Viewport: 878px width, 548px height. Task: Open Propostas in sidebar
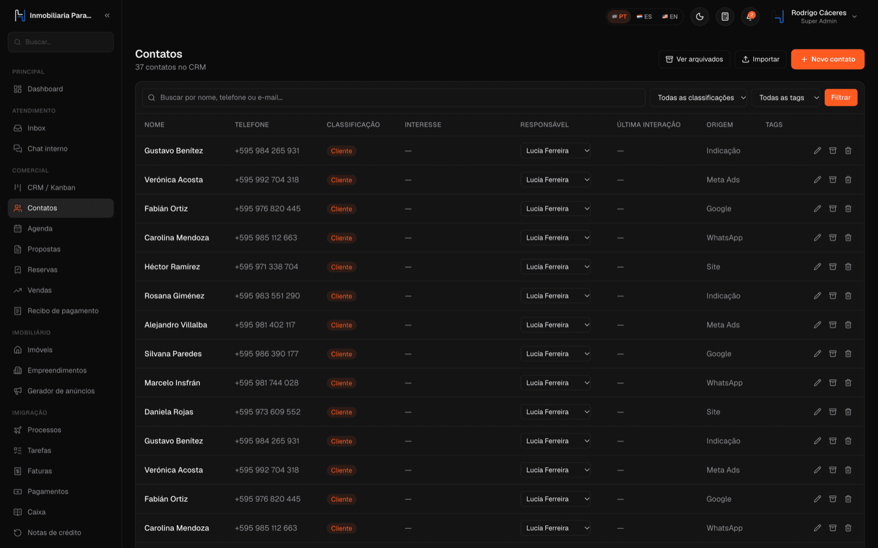(61, 249)
